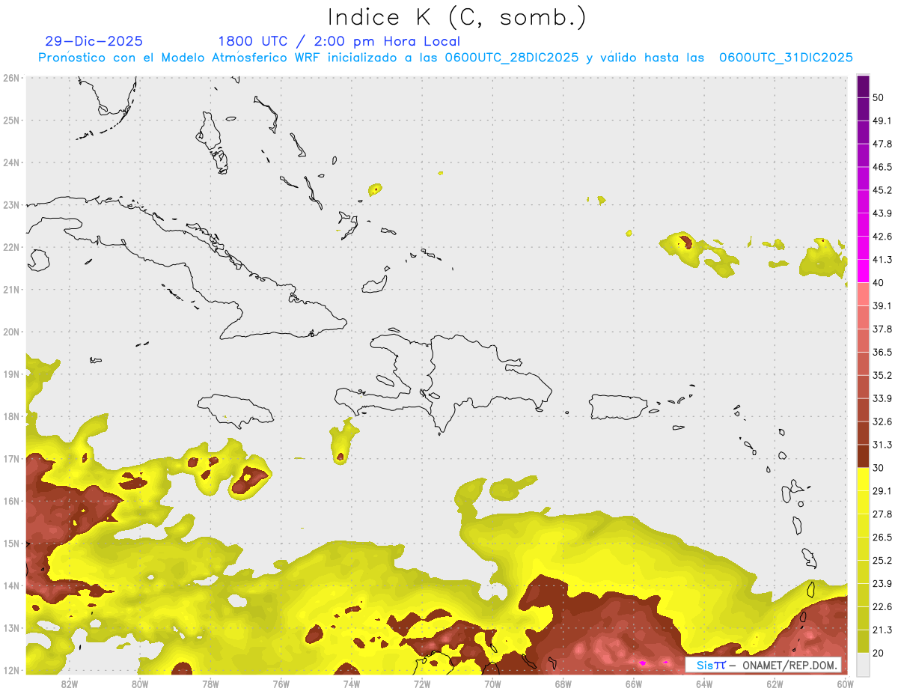This screenshot has width=898, height=694.
Task: Click the '23.9' colorbar label
Action: pyautogui.click(x=882, y=584)
